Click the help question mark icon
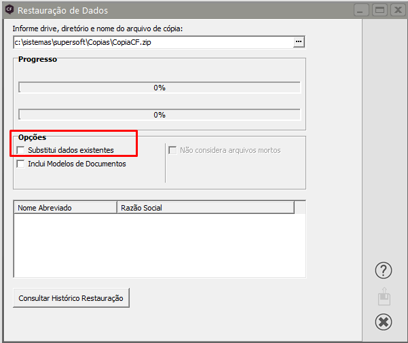The height and width of the screenshot is (343, 408). (384, 270)
